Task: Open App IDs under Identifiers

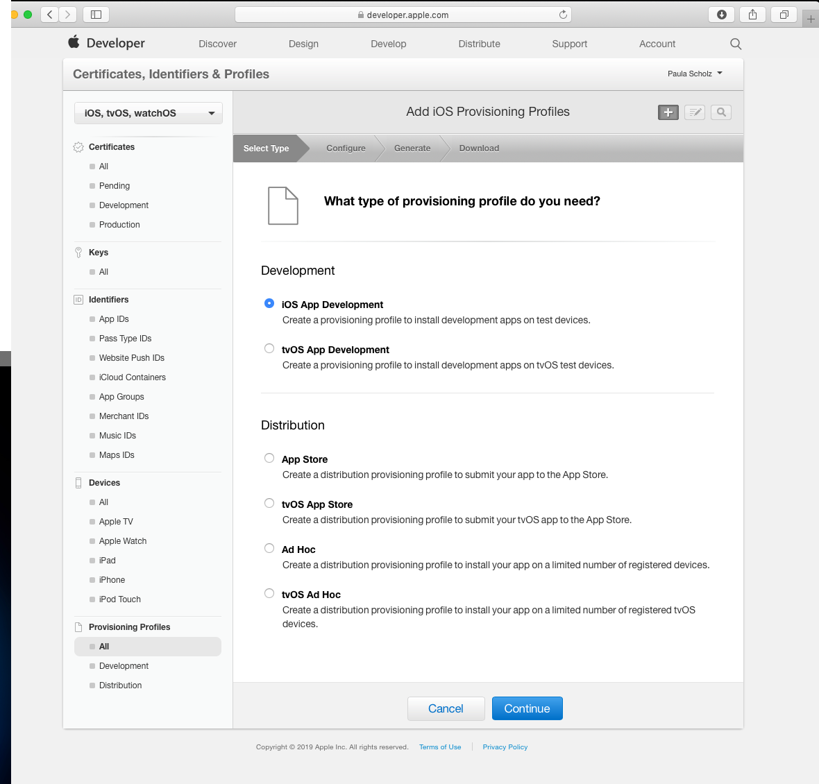Action: tap(114, 319)
